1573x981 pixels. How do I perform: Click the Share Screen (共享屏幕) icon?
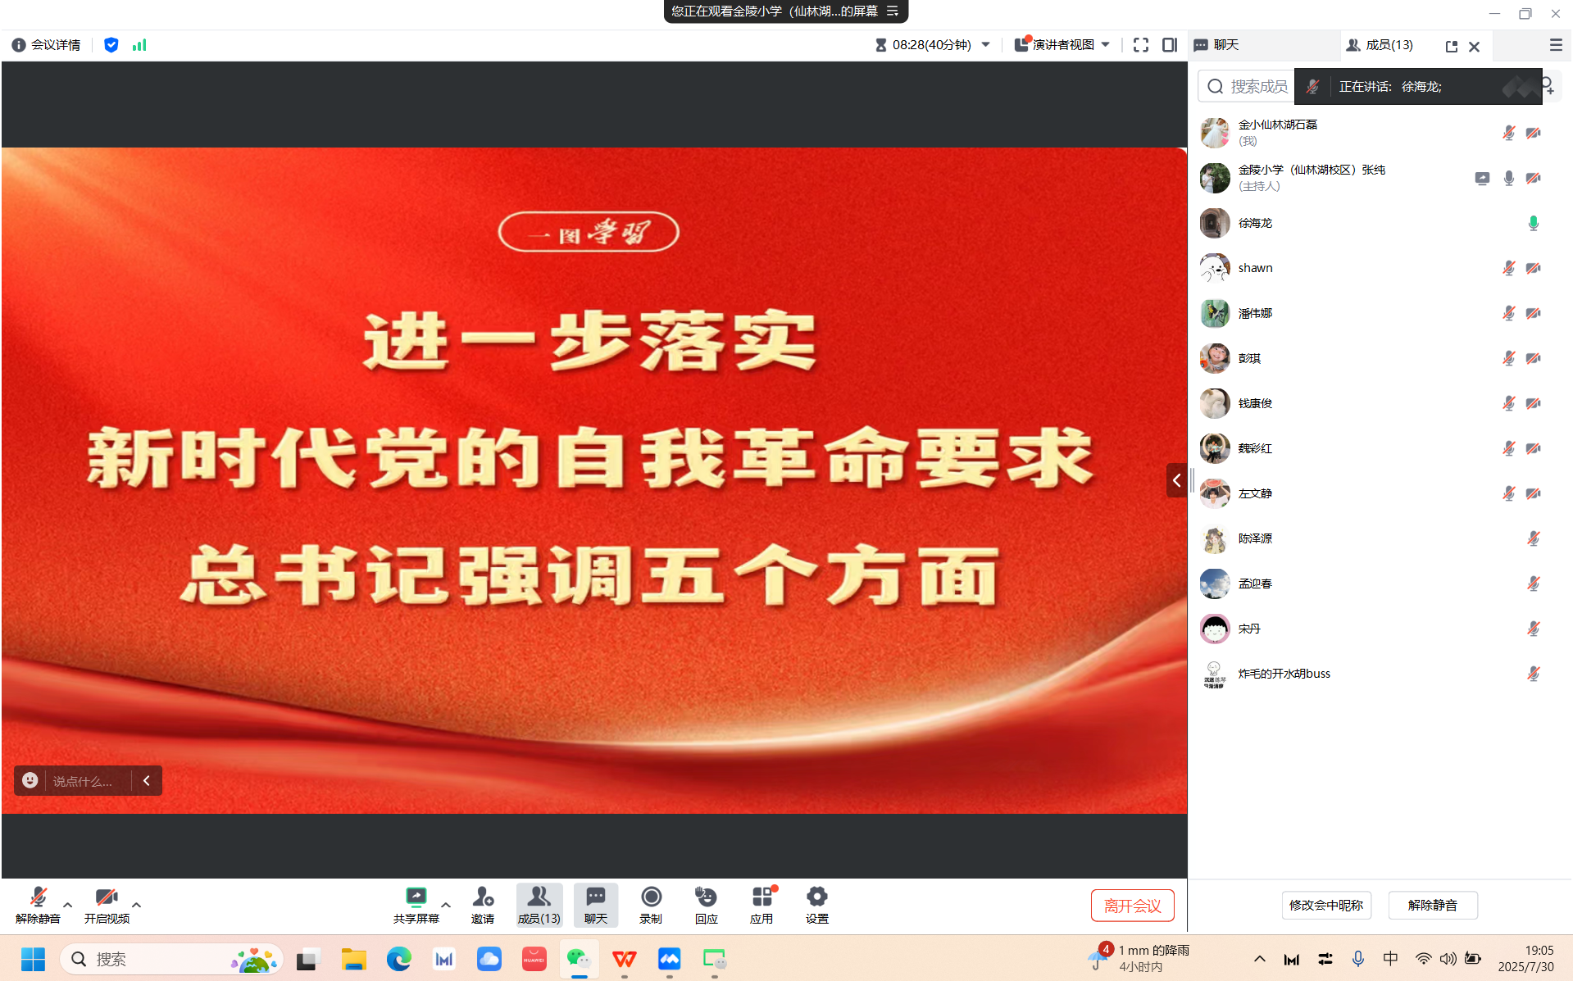(416, 897)
